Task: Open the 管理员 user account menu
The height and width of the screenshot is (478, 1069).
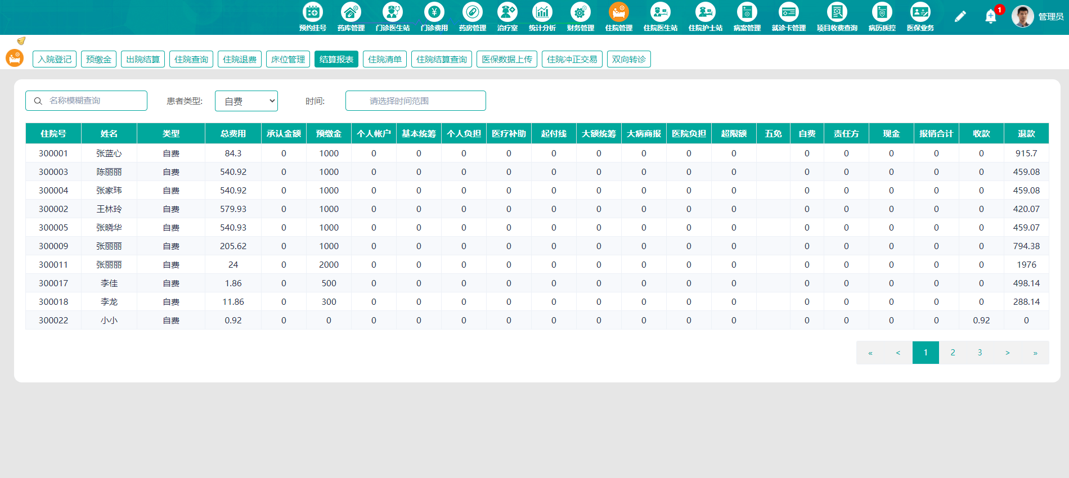Action: click(1037, 16)
